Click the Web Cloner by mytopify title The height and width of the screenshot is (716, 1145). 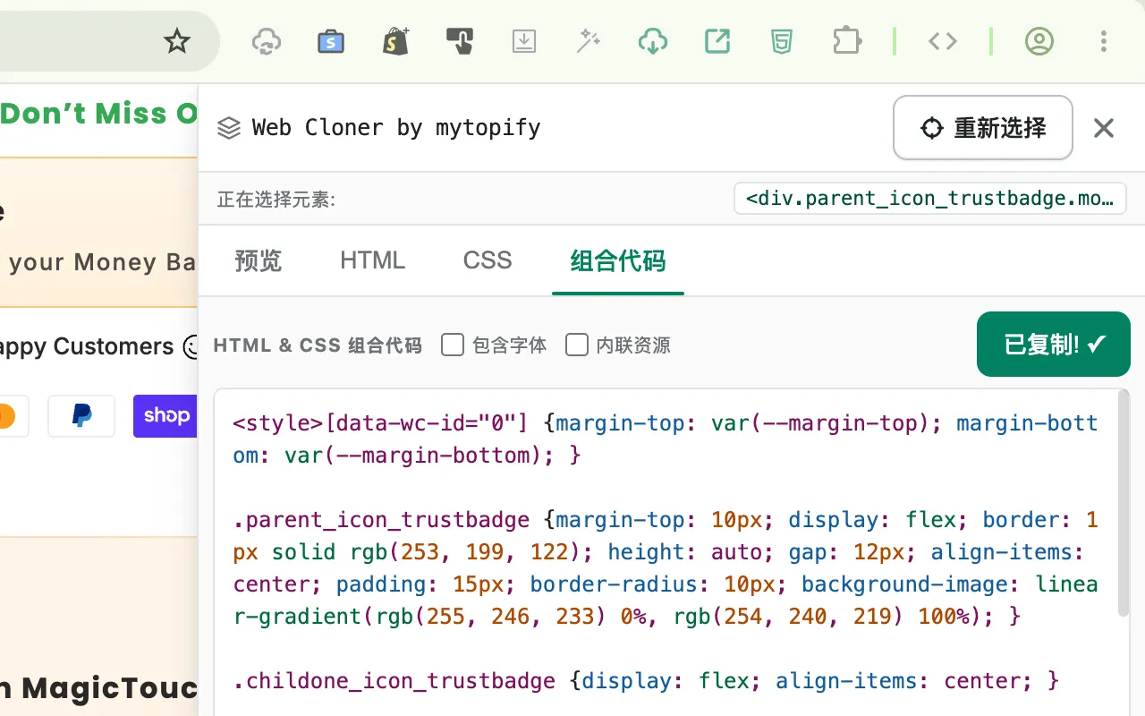point(396,128)
